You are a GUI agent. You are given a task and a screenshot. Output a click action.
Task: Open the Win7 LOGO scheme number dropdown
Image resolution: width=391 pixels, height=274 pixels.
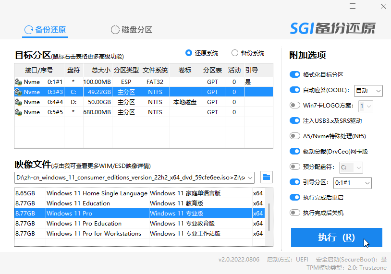pos(366,107)
